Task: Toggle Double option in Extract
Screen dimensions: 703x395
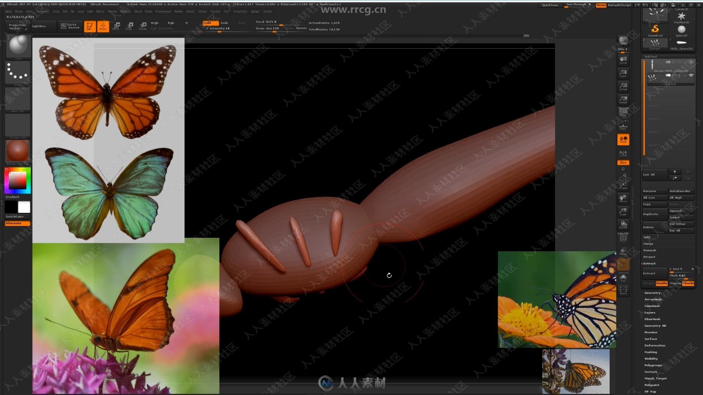Action: [661, 283]
